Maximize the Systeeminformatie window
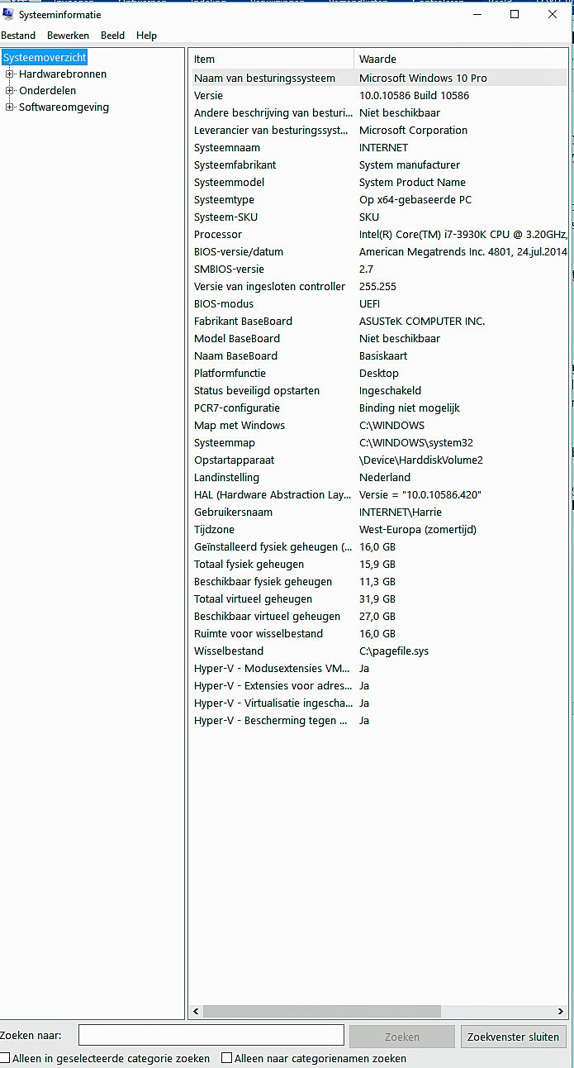Viewport: 574px width, 1068px height. coord(515,14)
